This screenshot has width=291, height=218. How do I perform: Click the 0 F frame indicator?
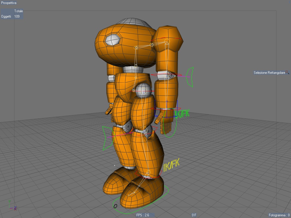(x=194, y=215)
